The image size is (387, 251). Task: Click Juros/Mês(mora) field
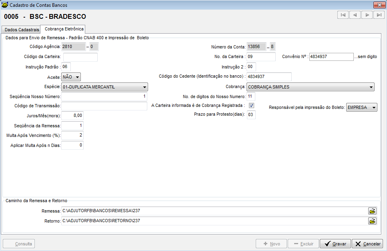(x=72, y=116)
